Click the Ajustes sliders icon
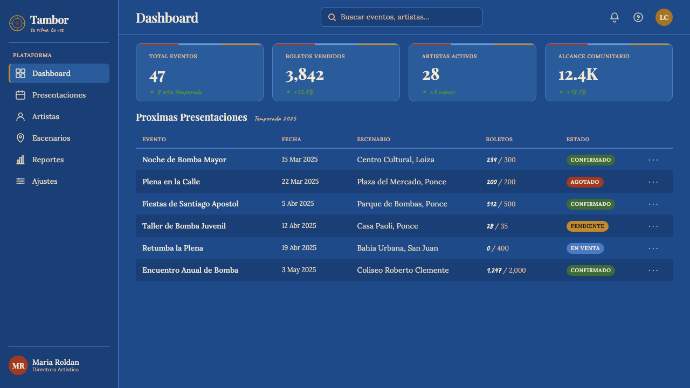Image resolution: width=690 pixels, height=388 pixels. point(20,181)
